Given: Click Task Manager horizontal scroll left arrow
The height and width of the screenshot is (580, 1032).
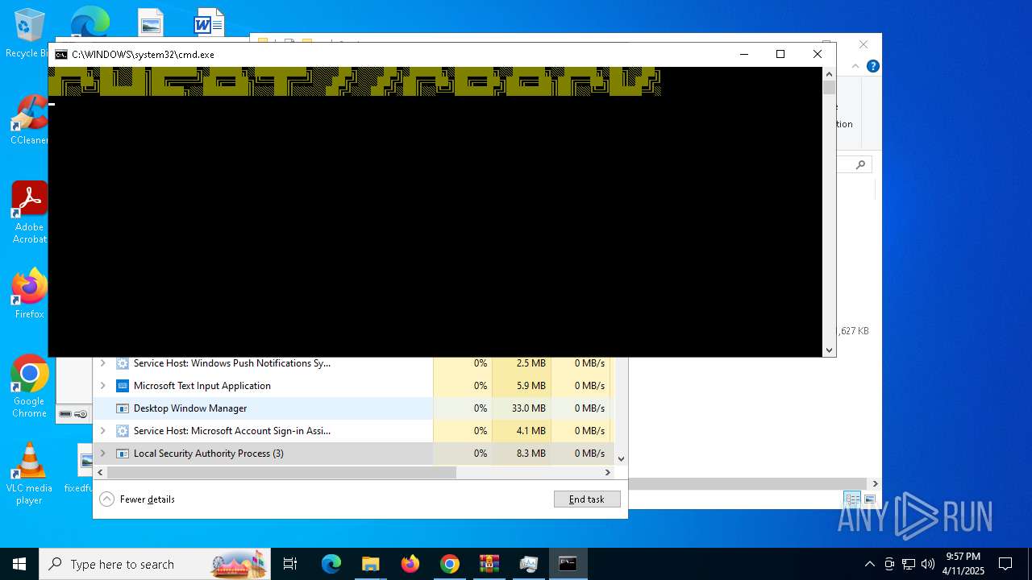Looking at the screenshot, I should (100, 473).
